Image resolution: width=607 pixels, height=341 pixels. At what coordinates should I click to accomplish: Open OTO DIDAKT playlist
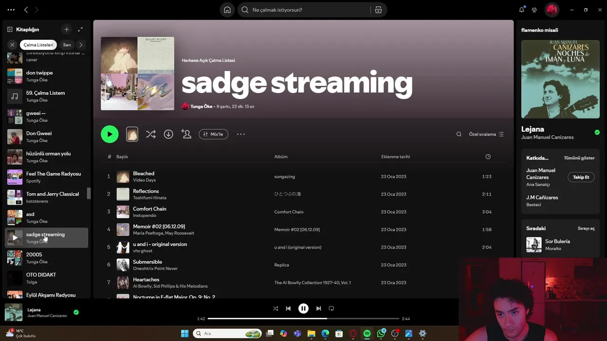coord(46,278)
